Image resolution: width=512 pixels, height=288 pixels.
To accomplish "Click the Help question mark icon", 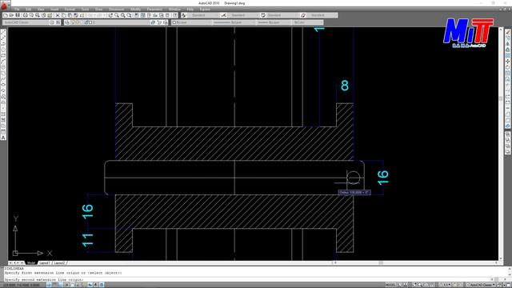I will [175, 15].
